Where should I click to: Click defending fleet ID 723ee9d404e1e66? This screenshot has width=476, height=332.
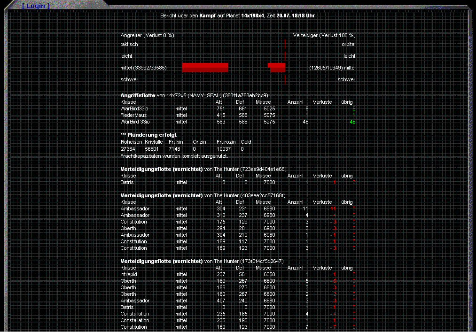tap(266, 169)
